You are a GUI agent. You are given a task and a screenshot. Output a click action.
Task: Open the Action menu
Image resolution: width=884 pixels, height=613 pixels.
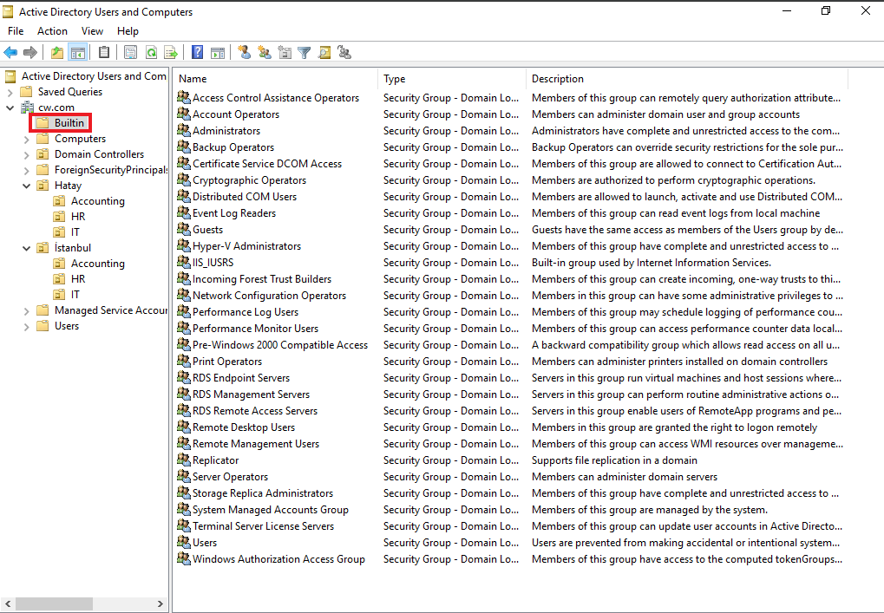tap(52, 31)
